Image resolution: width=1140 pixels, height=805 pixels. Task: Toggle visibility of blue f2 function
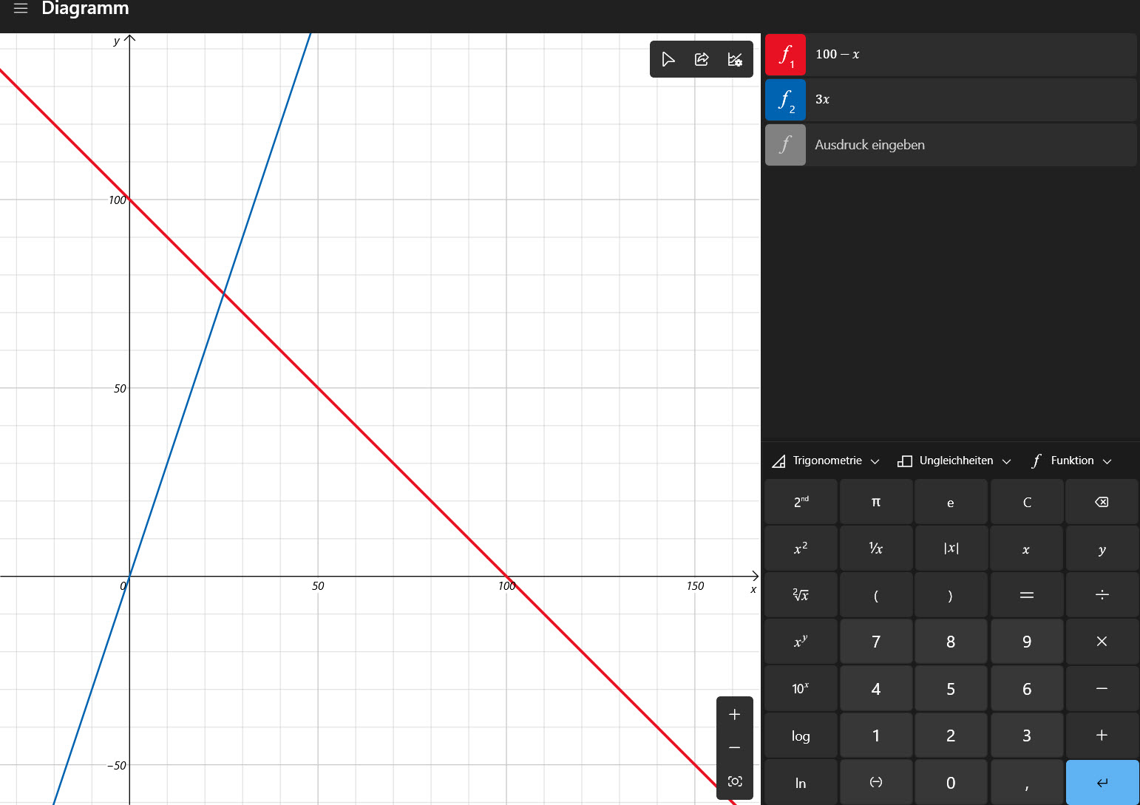click(x=785, y=100)
